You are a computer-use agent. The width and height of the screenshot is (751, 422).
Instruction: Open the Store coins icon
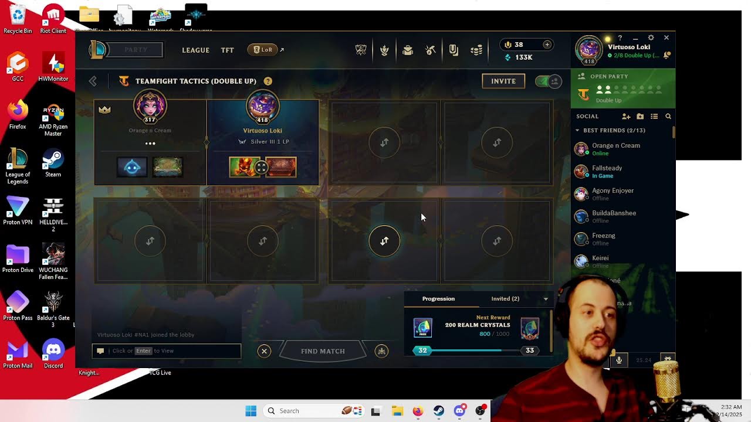tap(476, 50)
